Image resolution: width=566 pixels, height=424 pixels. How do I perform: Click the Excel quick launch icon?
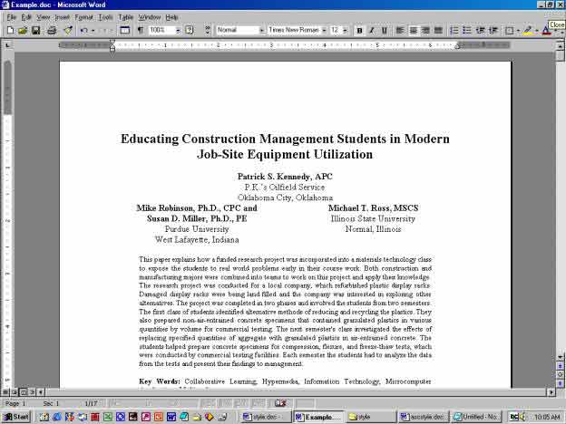(108, 417)
